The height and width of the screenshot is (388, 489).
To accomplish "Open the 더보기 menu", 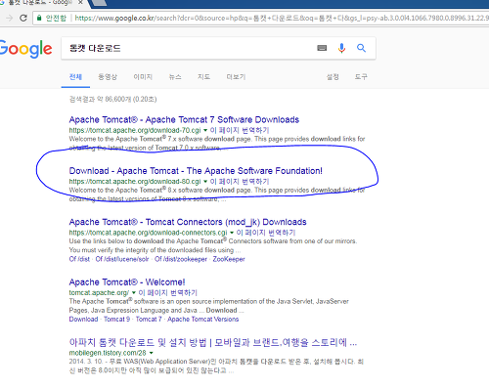I will 236,77.
